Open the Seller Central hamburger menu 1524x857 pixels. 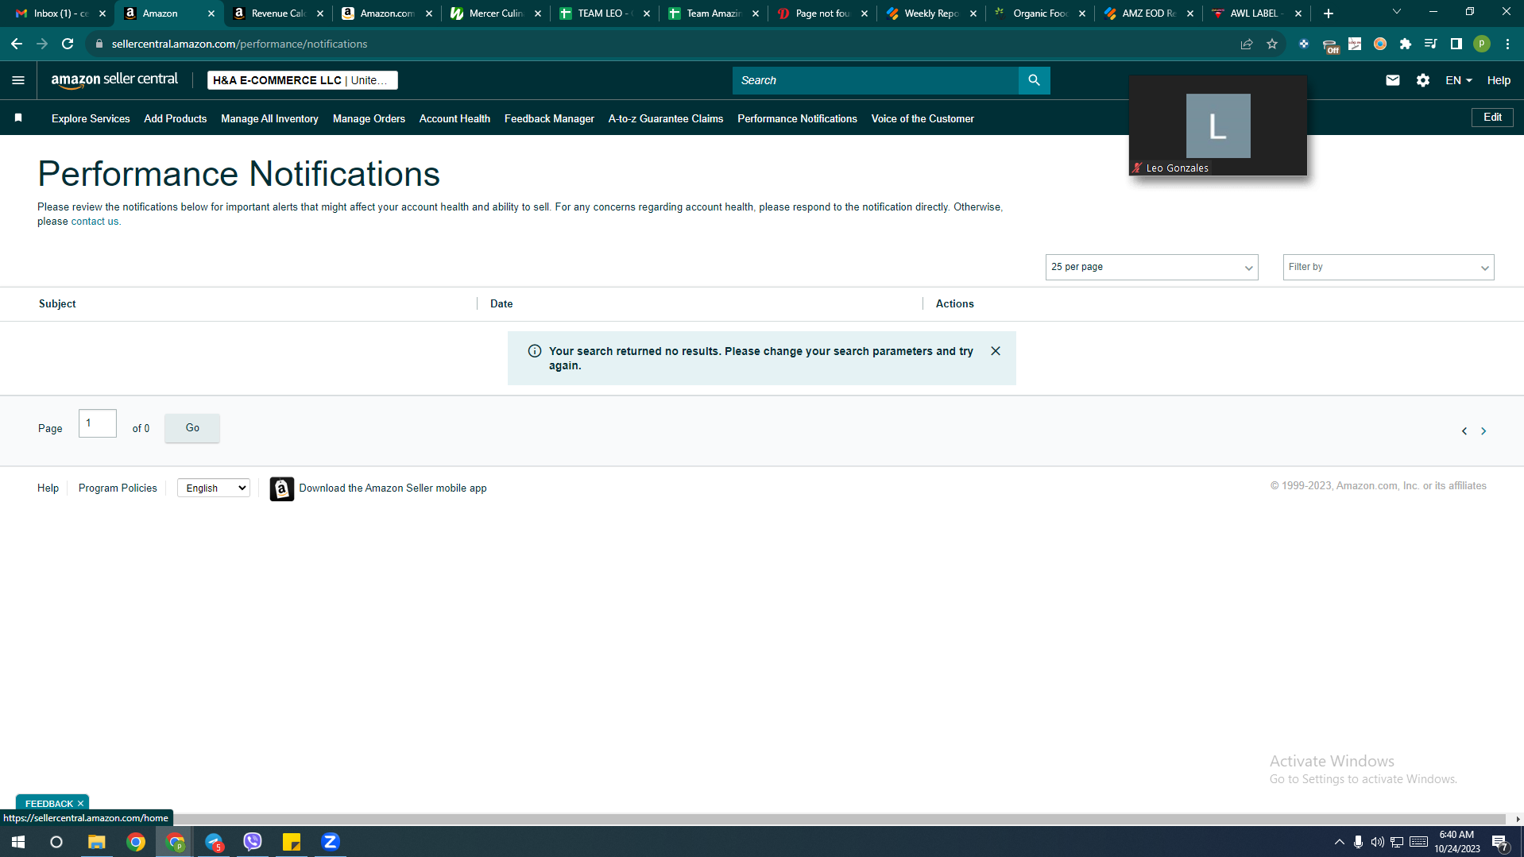pos(18,80)
